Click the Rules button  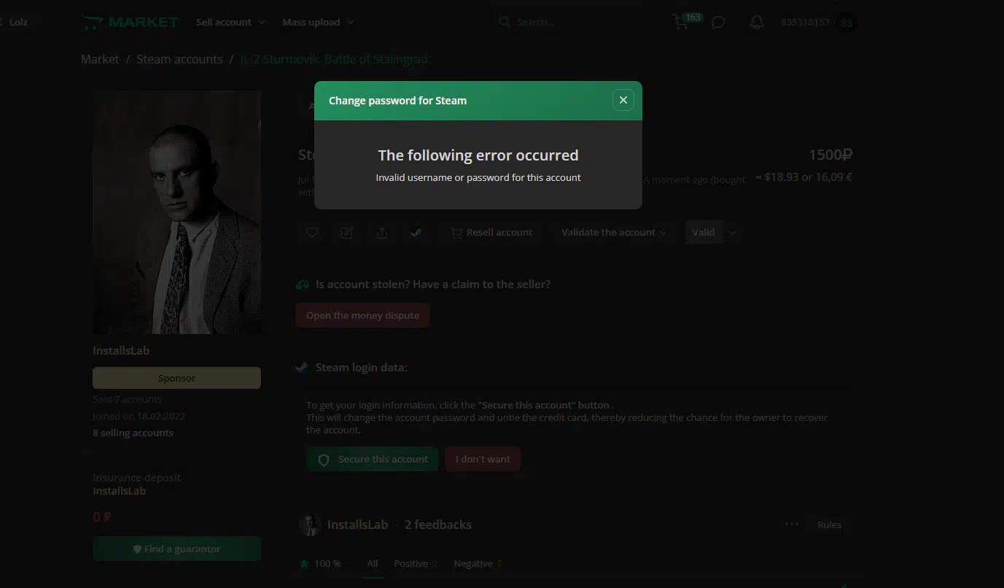[829, 525]
